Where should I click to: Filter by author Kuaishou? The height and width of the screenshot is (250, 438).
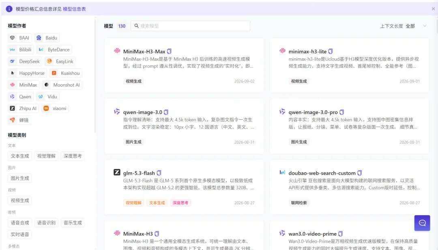click(x=66, y=73)
